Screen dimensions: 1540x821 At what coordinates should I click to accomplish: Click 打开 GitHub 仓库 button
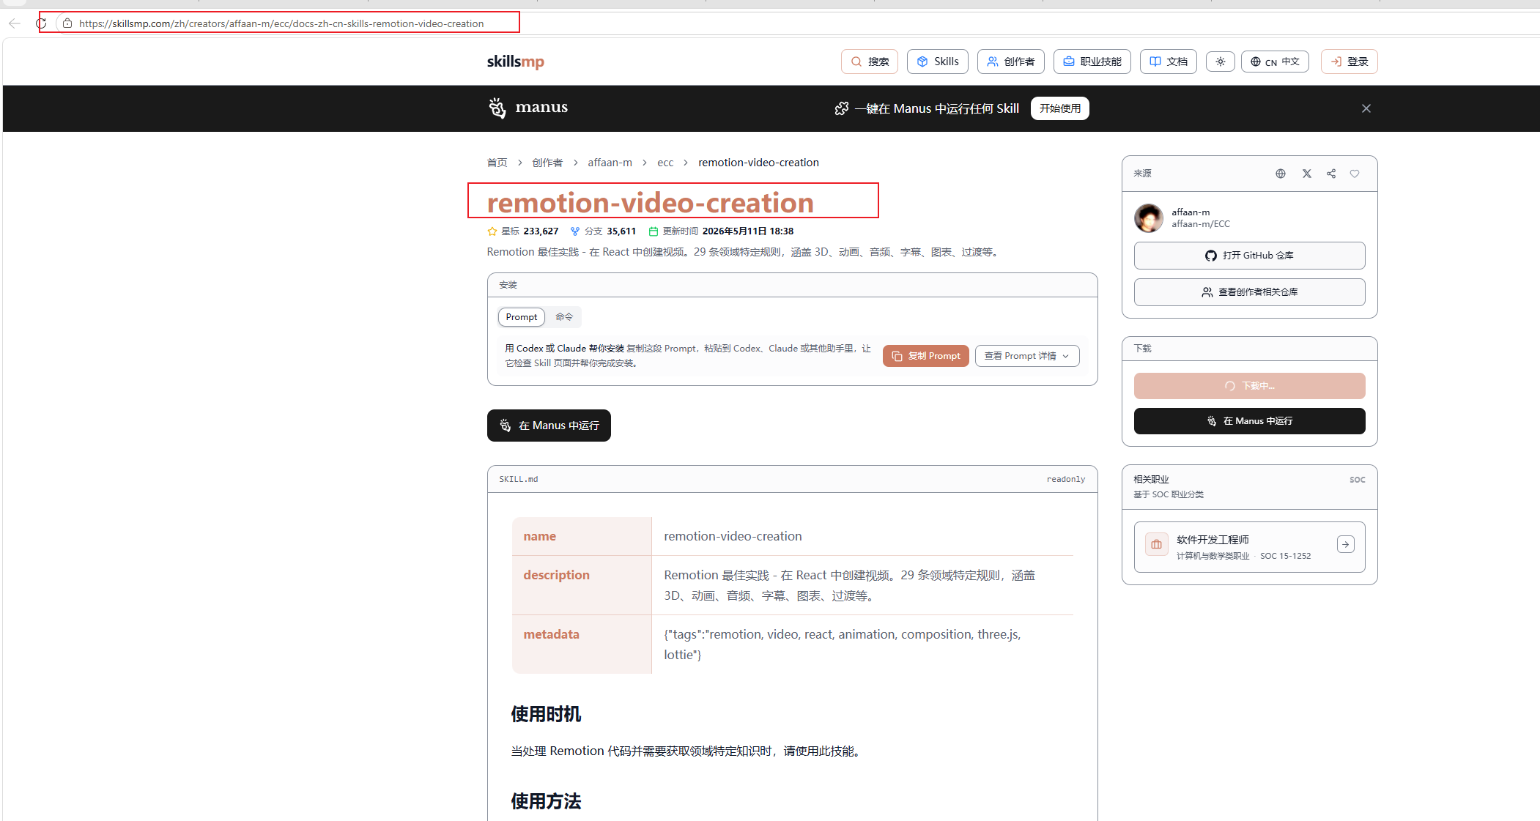(1250, 256)
